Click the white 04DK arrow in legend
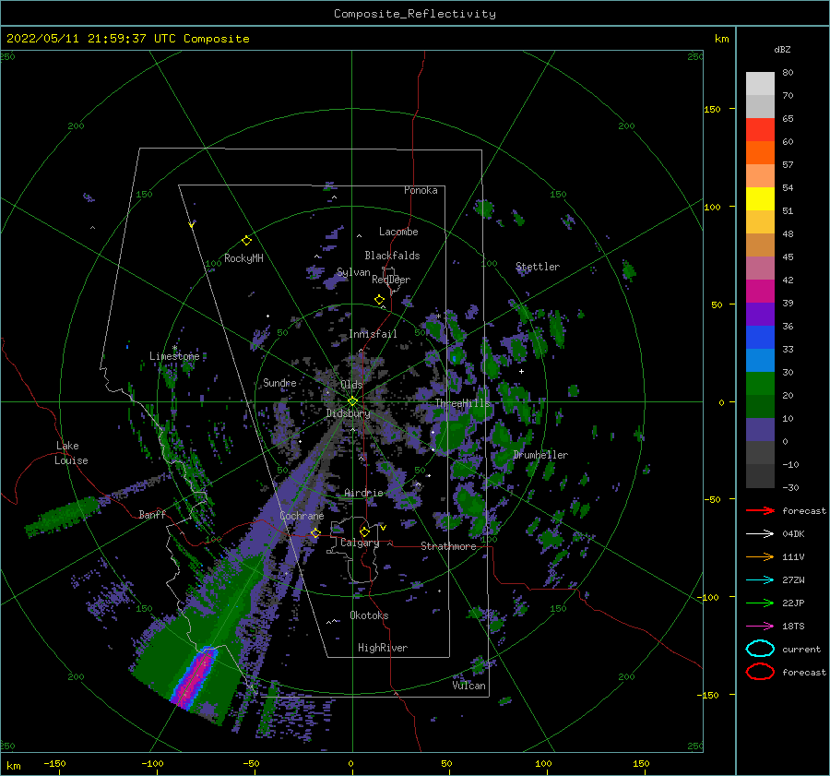Image resolution: width=830 pixels, height=776 pixels. [x=760, y=533]
